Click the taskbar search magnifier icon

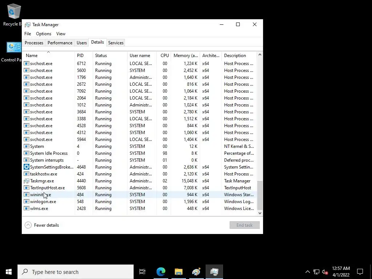pyautogui.click(x=25, y=272)
